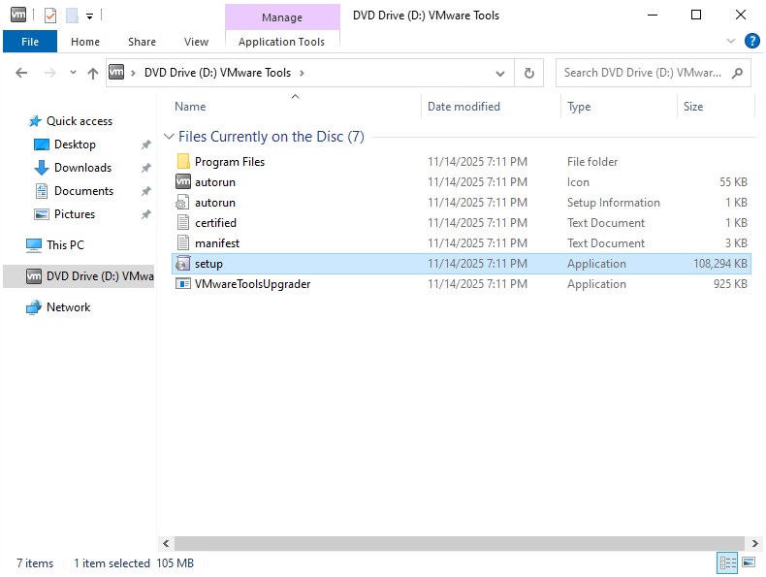766x577 pixels.
Task: Click the Program Files folder icon
Action: click(183, 162)
